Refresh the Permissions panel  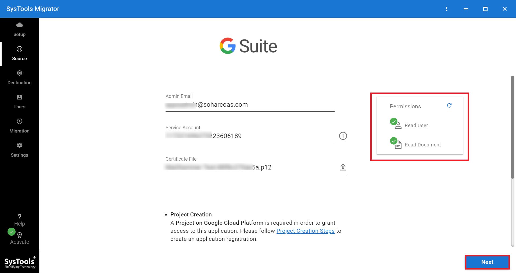click(x=449, y=106)
